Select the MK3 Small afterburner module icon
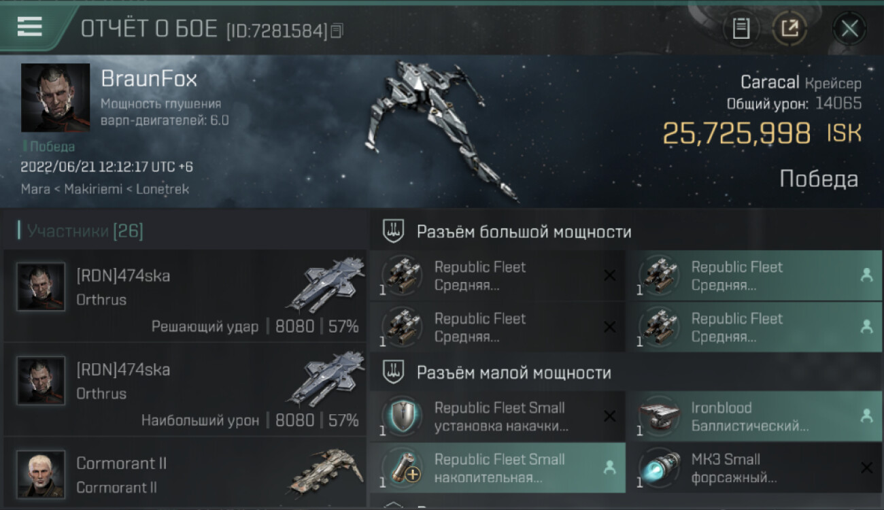The width and height of the screenshot is (884, 510). (660, 468)
